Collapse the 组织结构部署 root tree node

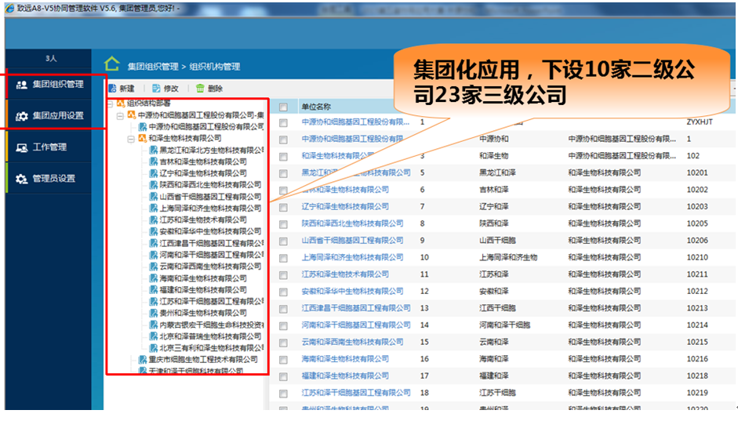coord(111,103)
